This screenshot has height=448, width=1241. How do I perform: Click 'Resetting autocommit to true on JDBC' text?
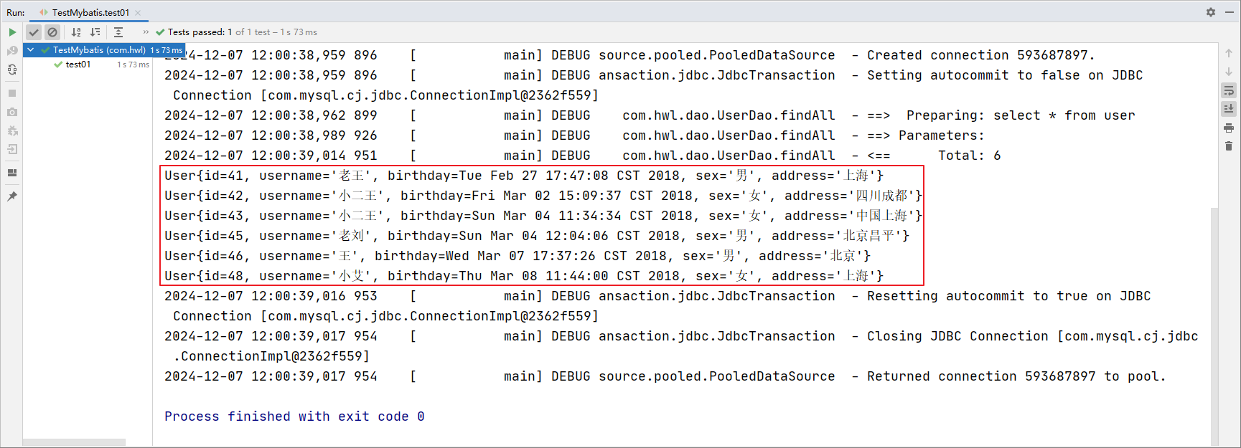pyautogui.click(x=1008, y=296)
